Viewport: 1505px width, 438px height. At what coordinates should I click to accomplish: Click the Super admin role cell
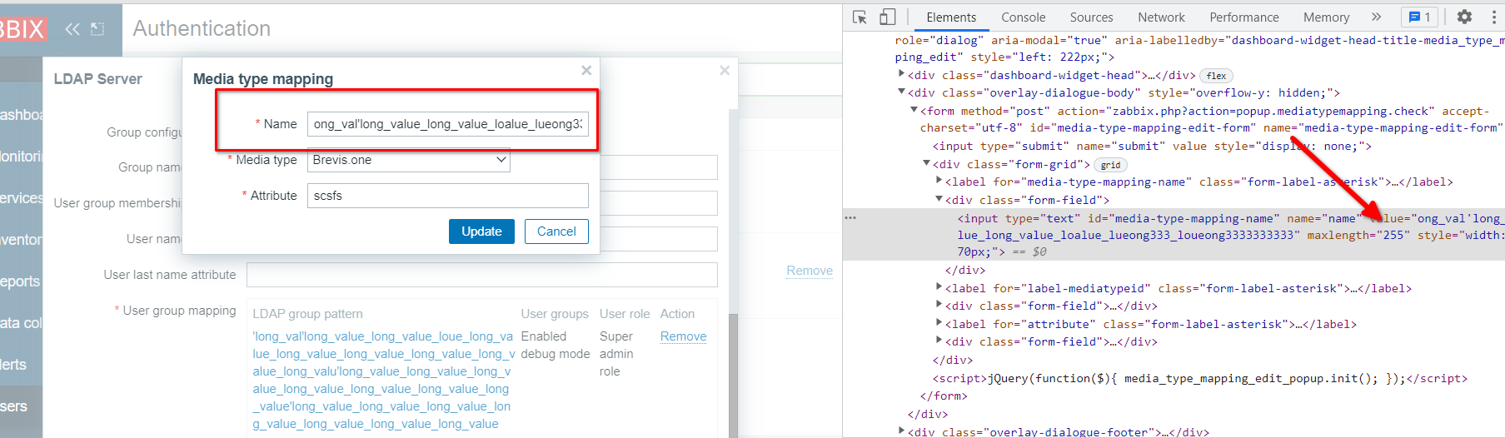[x=616, y=354]
